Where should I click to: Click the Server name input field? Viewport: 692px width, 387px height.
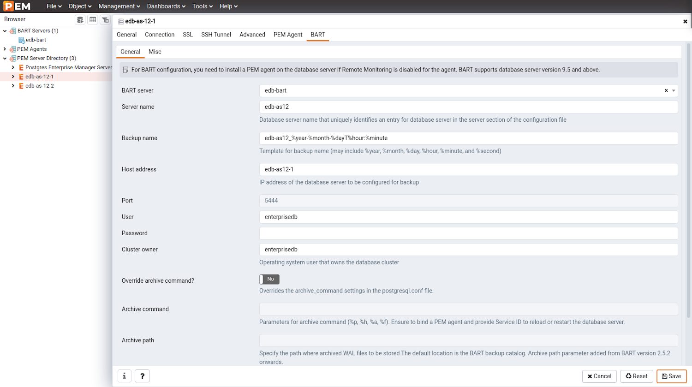[x=468, y=107]
